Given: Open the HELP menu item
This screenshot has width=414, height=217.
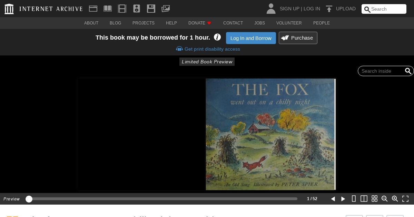Looking at the screenshot, I should 171,23.
